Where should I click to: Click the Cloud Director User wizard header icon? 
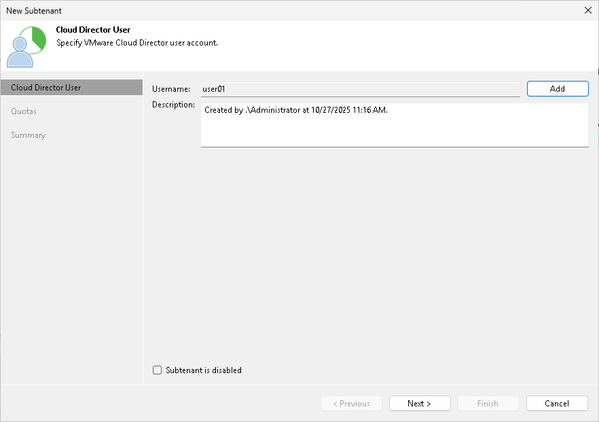[28, 46]
